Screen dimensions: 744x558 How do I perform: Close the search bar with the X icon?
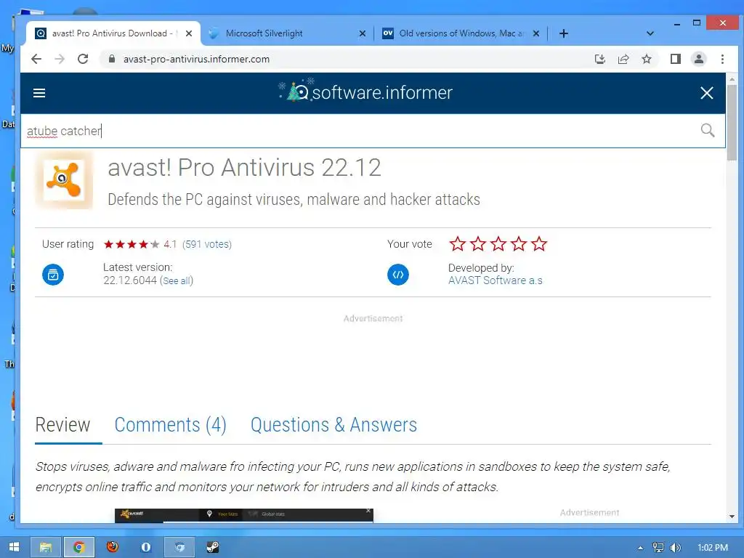click(706, 93)
